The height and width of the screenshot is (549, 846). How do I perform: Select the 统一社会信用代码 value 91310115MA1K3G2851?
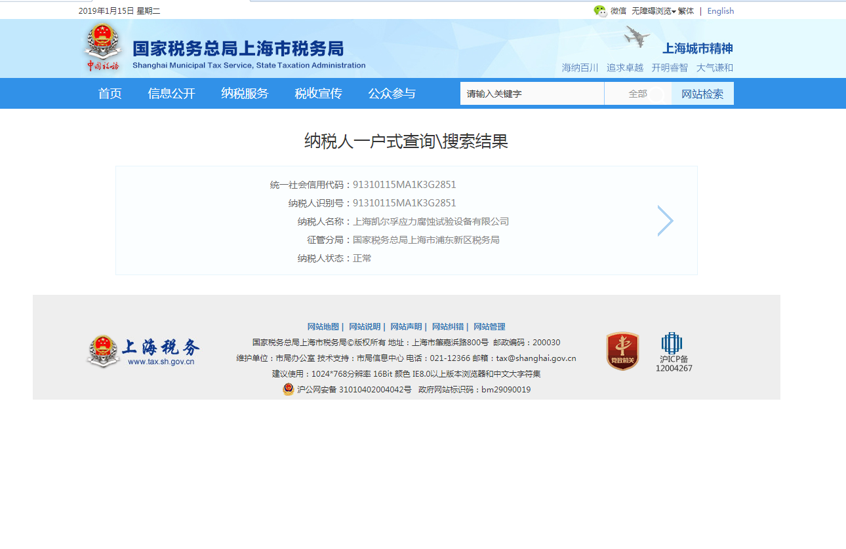tap(405, 185)
